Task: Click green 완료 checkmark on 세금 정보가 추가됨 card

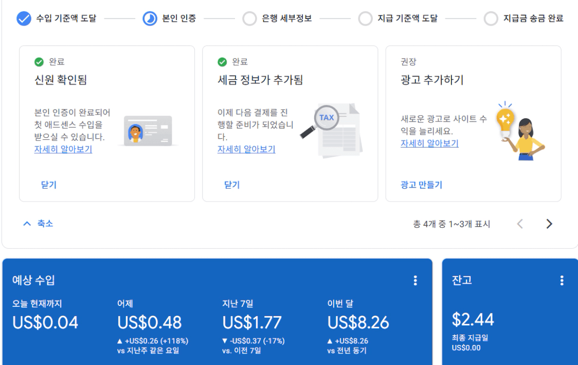Action: [x=222, y=62]
